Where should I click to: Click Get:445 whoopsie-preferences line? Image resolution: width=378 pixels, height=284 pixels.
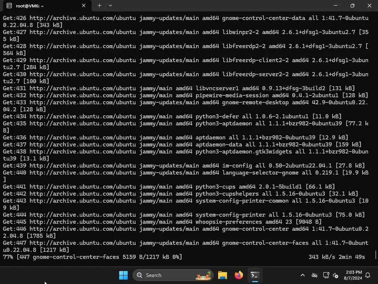click(x=162, y=222)
